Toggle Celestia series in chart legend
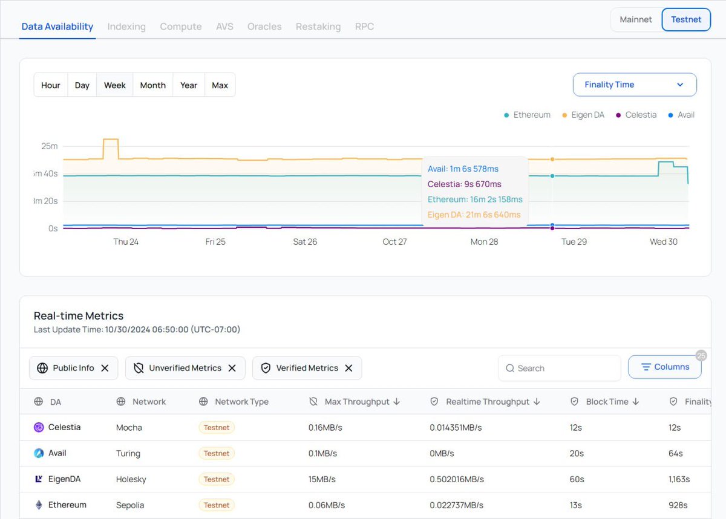Viewport: 726px width, 519px height. pyautogui.click(x=636, y=115)
